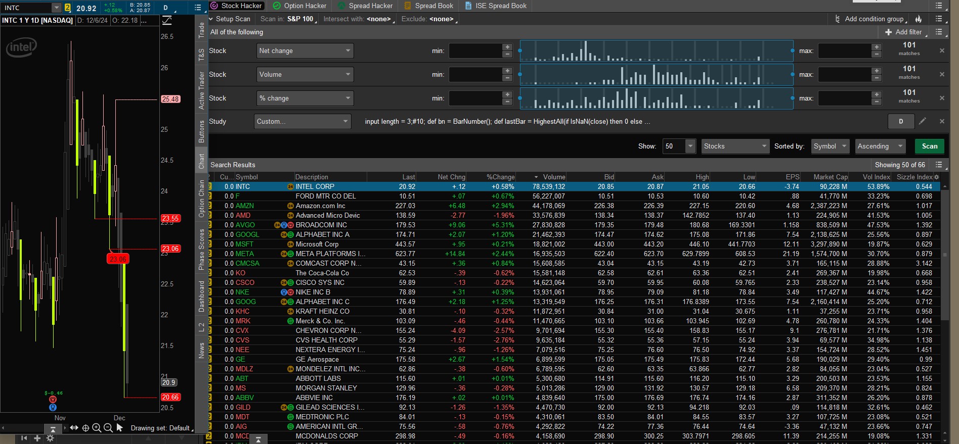Open the chart gadget list menu icon
The image size is (959, 444).
pos(198,8)
